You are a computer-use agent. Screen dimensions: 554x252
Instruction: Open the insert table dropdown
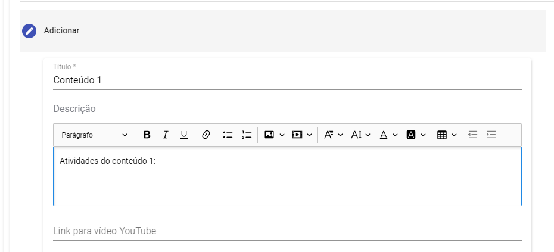[x=447, y=135]
